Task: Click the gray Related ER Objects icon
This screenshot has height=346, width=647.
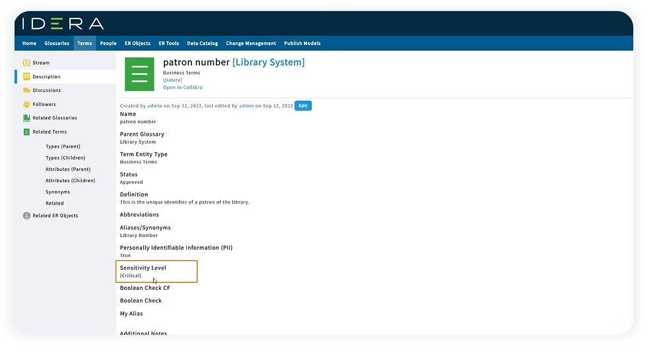Action: click(26, 216)
